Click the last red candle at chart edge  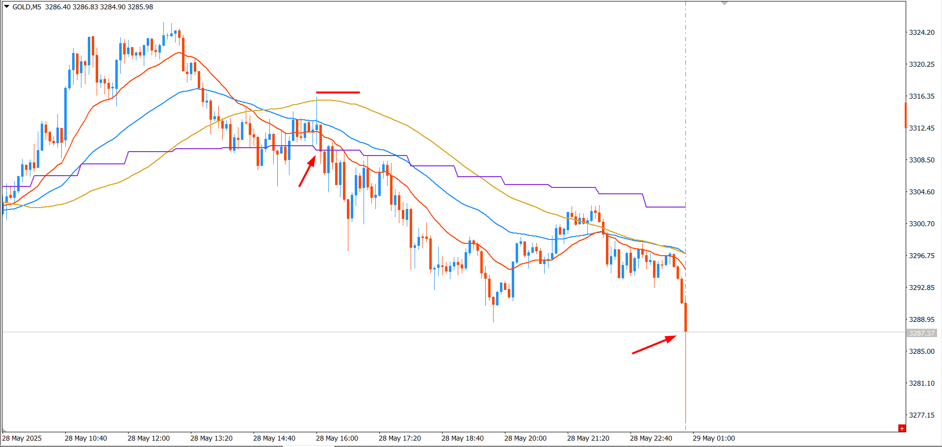(685, 317)
